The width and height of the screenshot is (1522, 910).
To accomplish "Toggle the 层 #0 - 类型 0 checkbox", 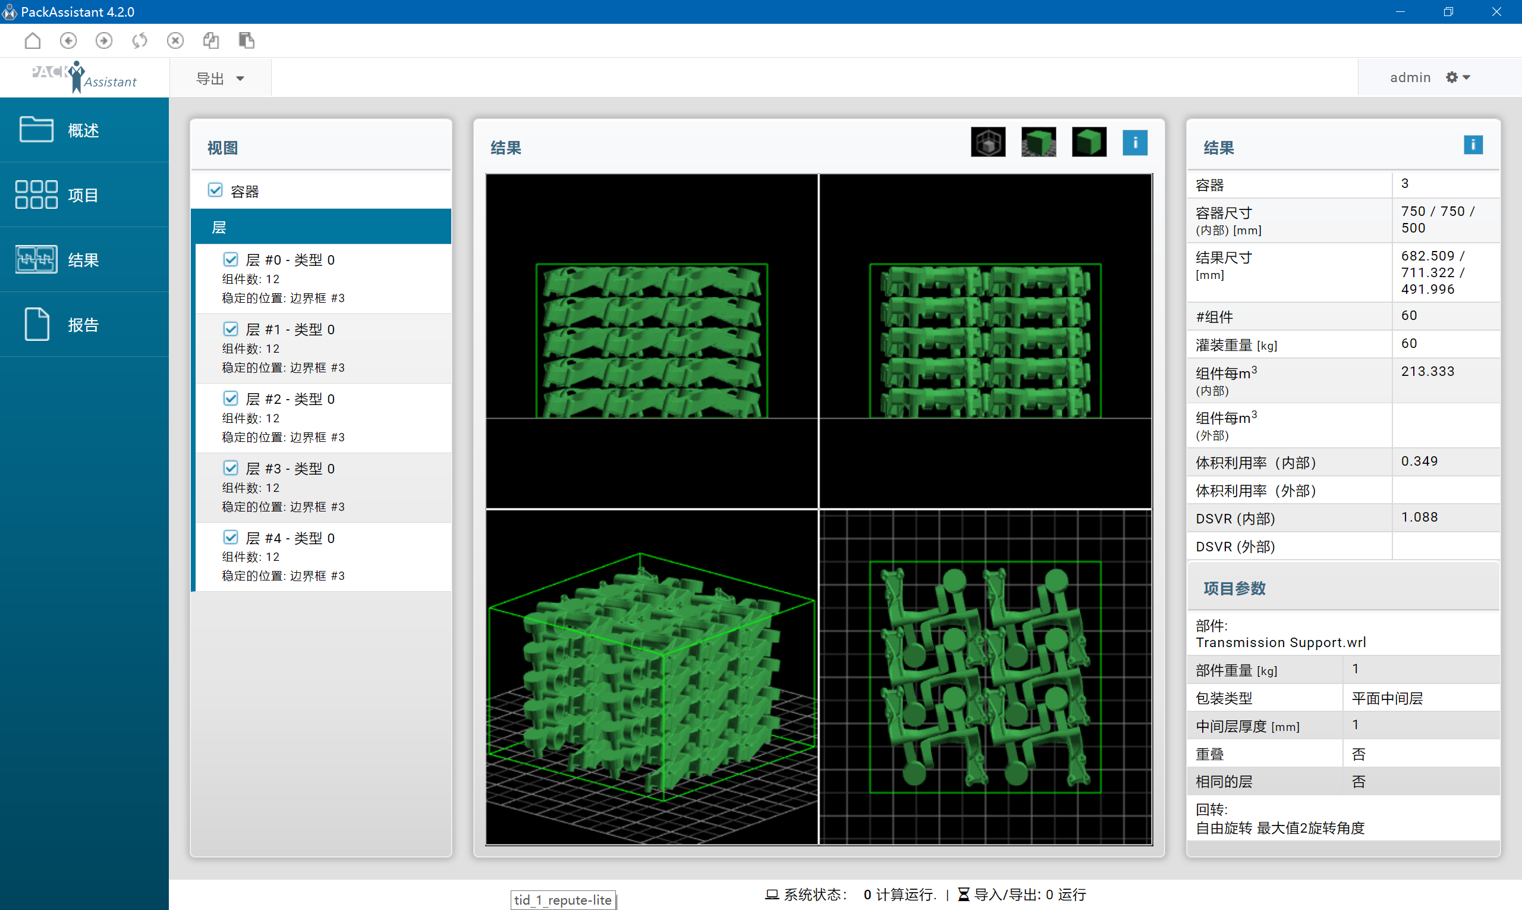I will [231, 259].
